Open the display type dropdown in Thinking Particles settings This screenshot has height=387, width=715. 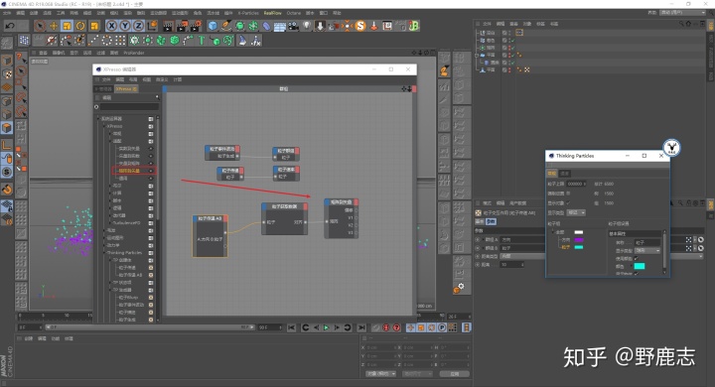point(576,213)
